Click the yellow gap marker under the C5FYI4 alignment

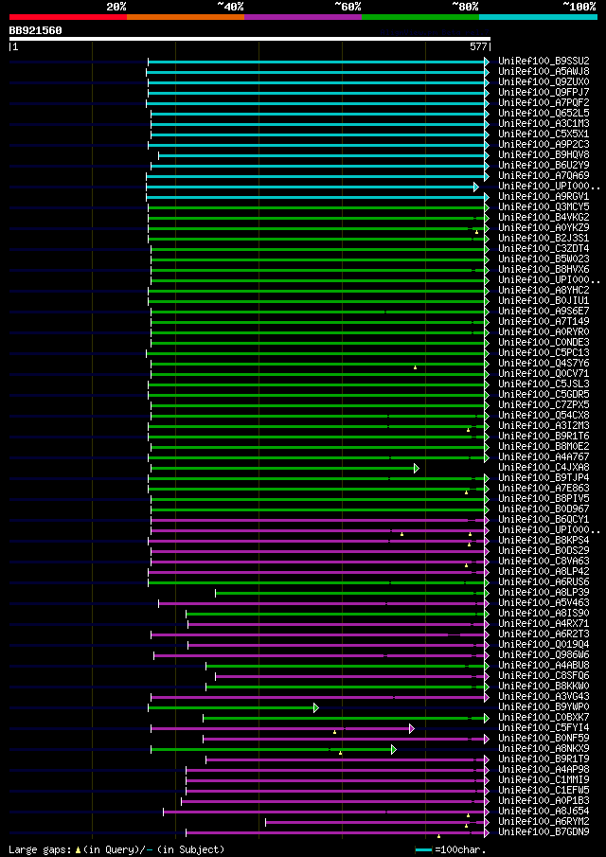(x=334, y=732)
